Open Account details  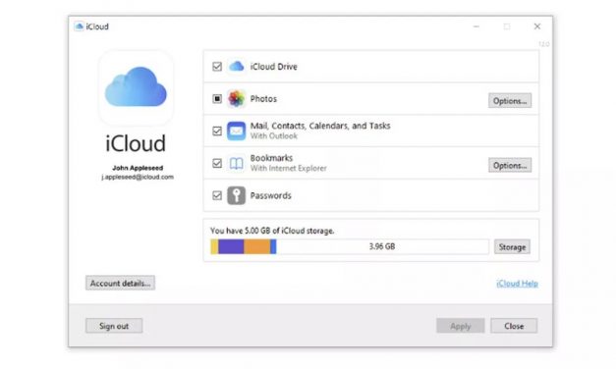click(120, 283)
